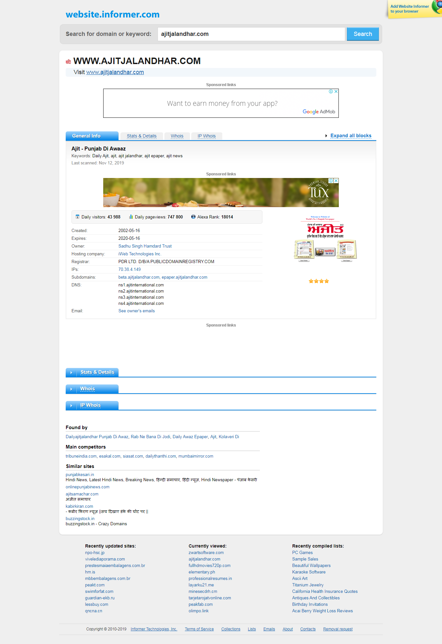
Task: Open the PC Games list
Action: [x=302, y=553]
